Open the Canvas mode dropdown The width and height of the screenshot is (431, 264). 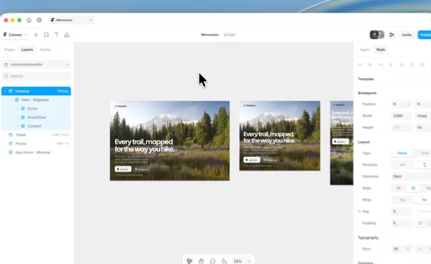pos(15,34)
